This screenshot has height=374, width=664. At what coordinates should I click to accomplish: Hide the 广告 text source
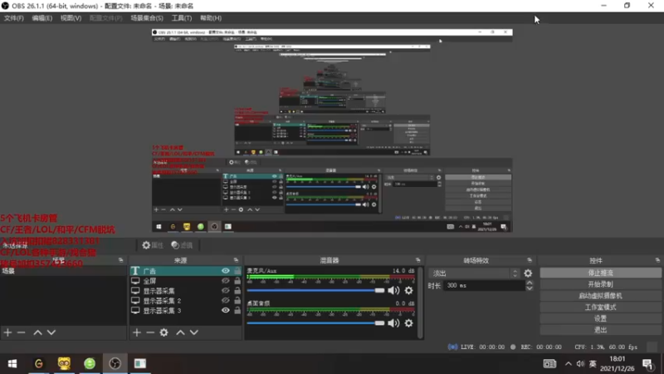click(x=225, y=271)
